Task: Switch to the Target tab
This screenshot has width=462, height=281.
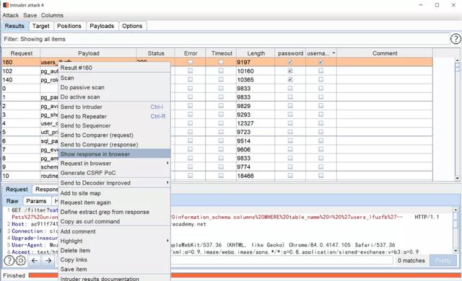Action: point(41,26)
